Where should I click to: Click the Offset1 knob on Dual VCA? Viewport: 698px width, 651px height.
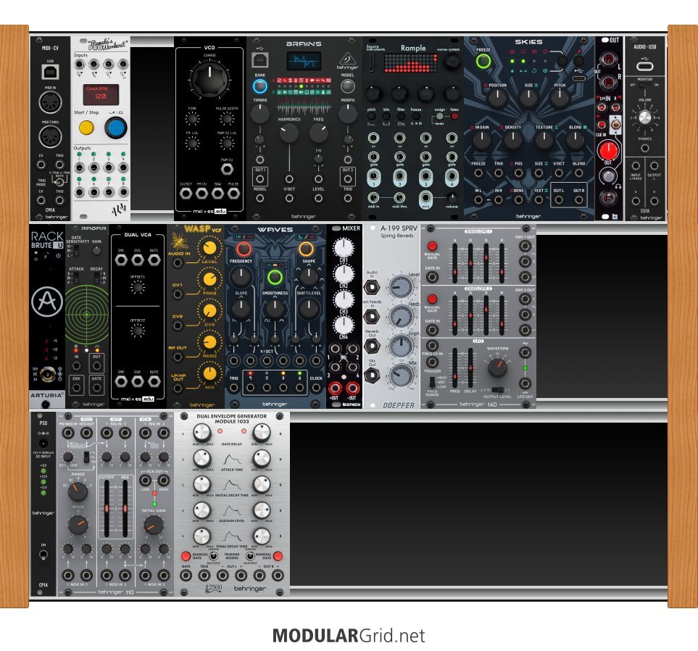(138, 287)
